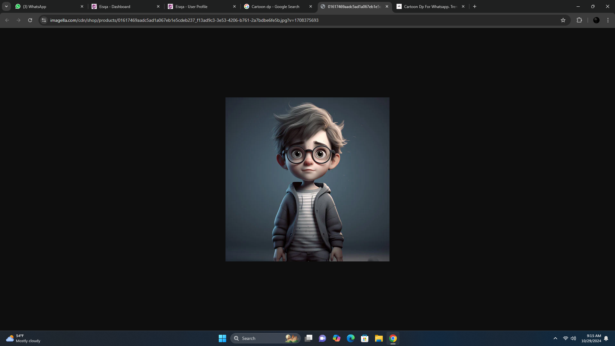Viewport: 615px width, 346px height.
Task: Open volume control in system tray
Action: pyautogui.click(x=573, y=338)
